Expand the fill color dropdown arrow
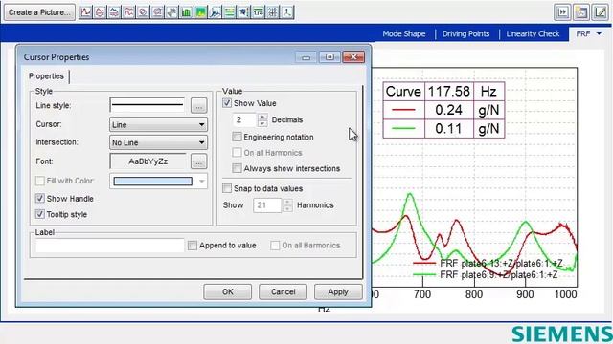The width and height of the screenshot is (613, 344). 202,182
